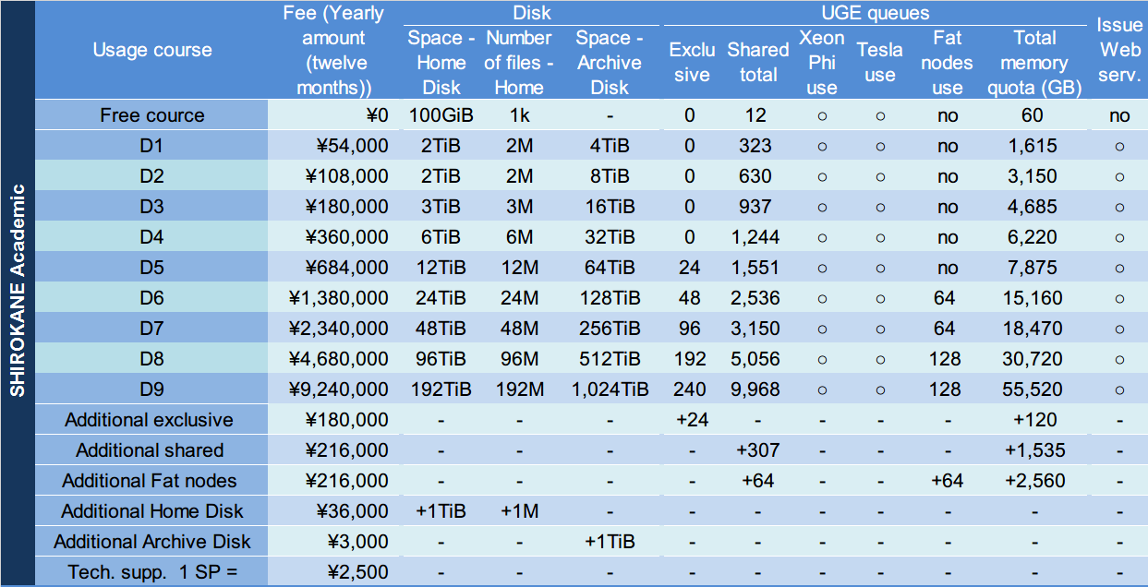The width and height of the screenshot is (1148, 587).
Task: Select the 'Additional shared' row label
Action: pos(150,450)
